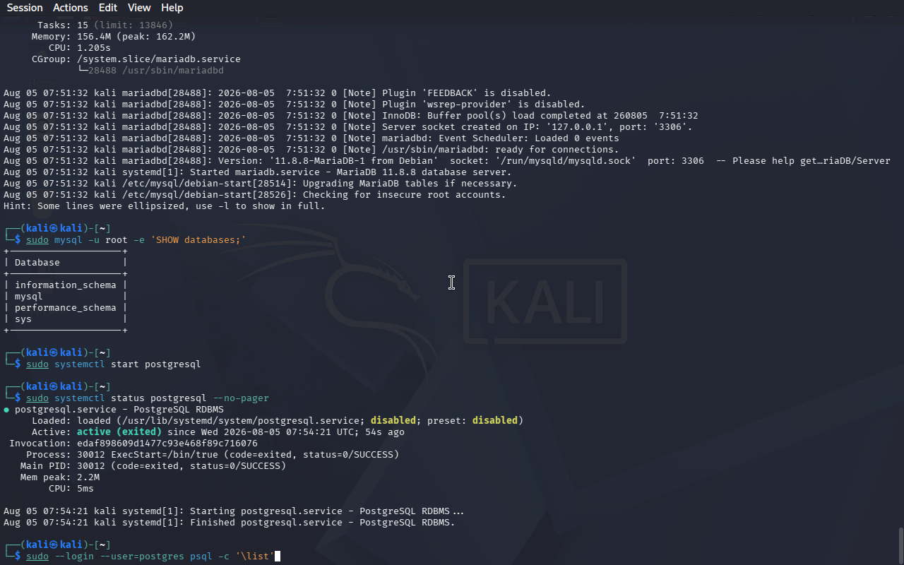904x565 pixels.
Task: Click the 'performance_schema' database row
Action: [66, 308]
